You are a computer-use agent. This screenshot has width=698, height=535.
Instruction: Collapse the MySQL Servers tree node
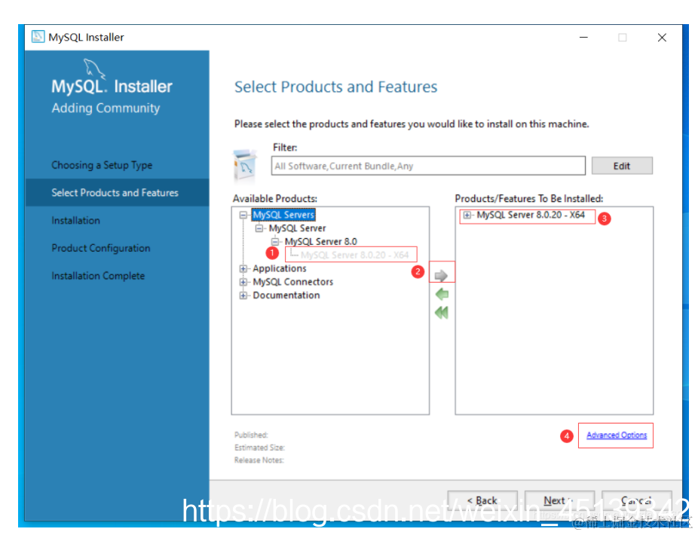pos(243,215)
